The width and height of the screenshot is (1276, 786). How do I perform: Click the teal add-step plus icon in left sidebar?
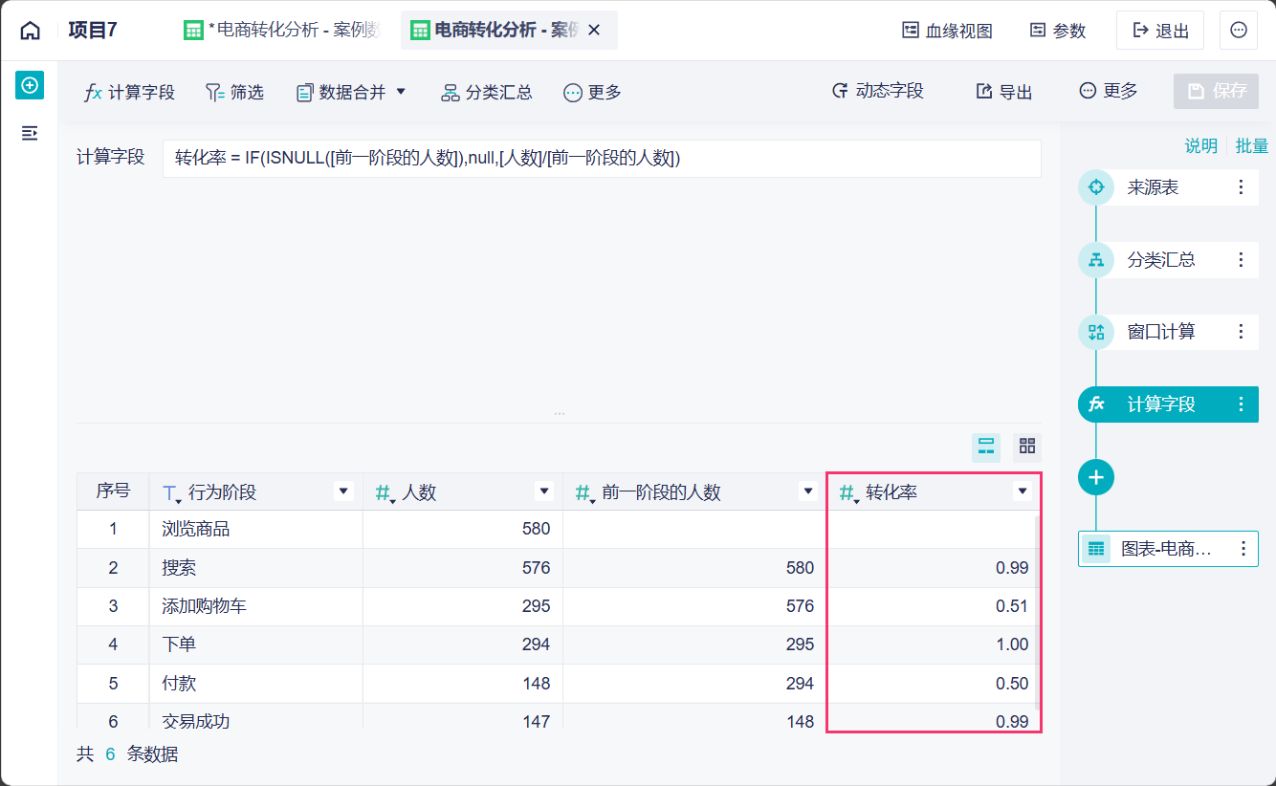click(x=30, y=85)
